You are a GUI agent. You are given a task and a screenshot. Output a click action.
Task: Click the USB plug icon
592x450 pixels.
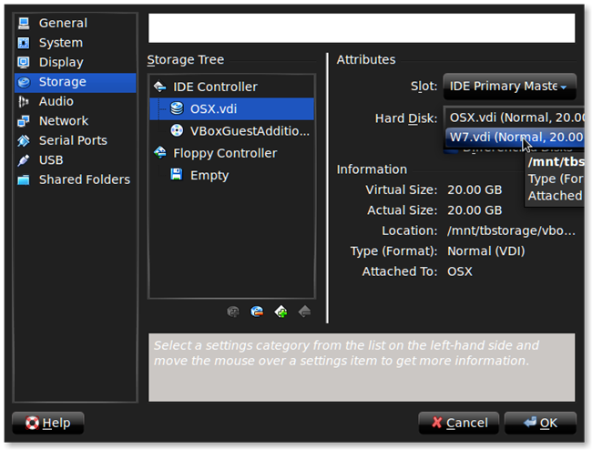click(24, 160)
